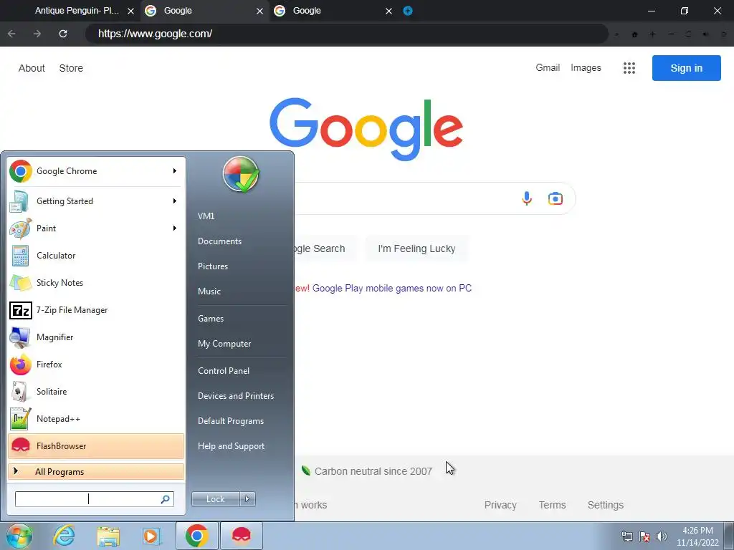This screenshot has height=550, width=734.
Task: Open the Privacy footer link
Action: tap(500, 505)
